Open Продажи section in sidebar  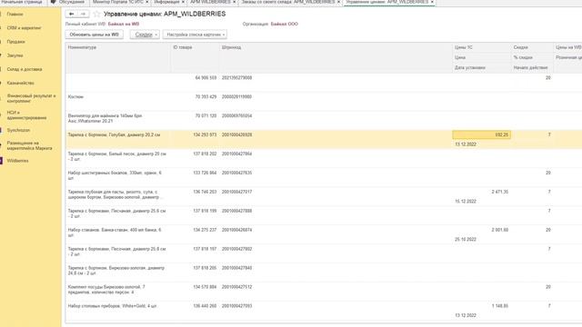coord(16,42)
